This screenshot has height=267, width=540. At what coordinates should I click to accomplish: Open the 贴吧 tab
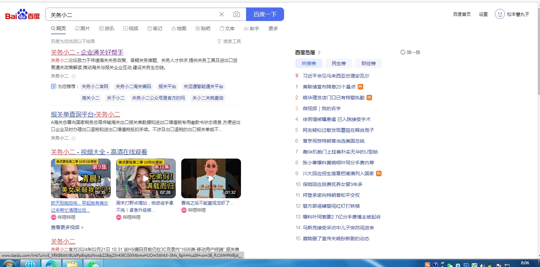pyautogui.click(x=203, y=28)
